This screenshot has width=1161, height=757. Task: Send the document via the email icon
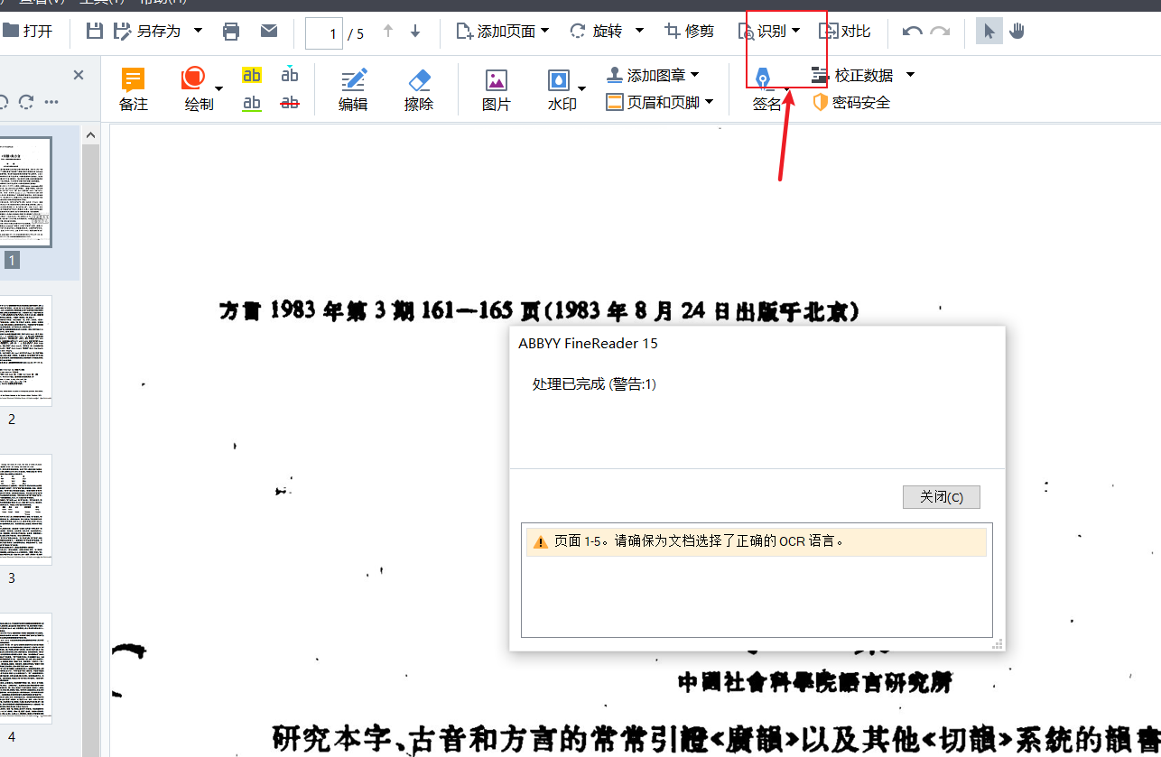(x=269, y=32)
